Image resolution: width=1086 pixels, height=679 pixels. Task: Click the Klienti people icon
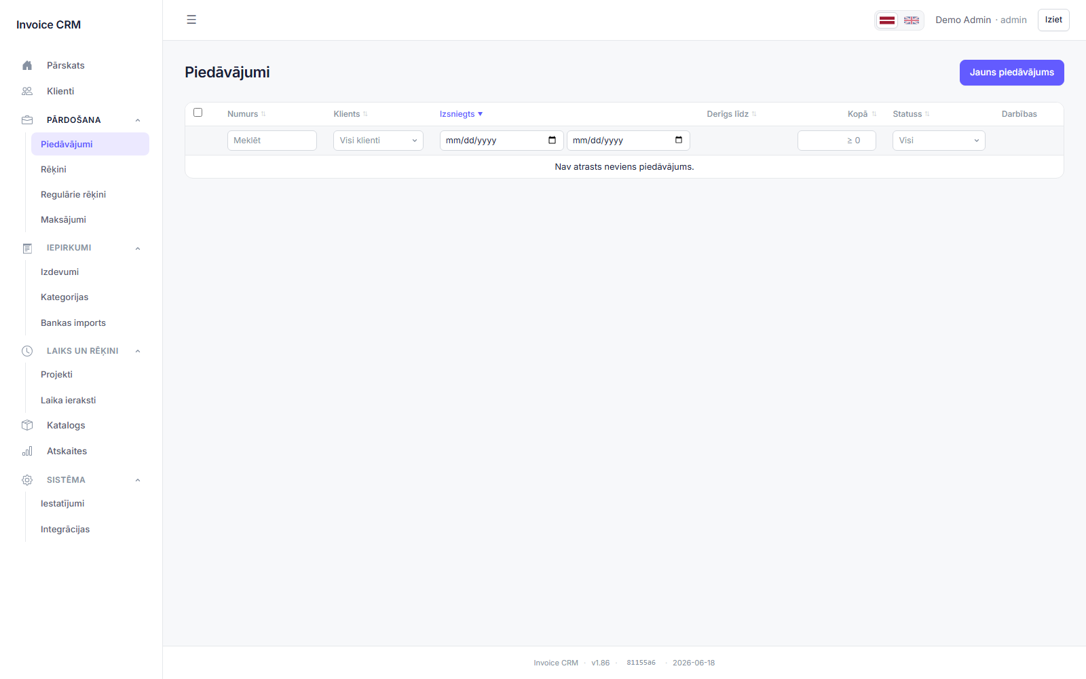[27, 91]
